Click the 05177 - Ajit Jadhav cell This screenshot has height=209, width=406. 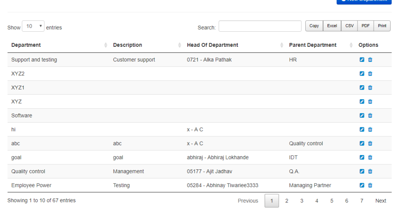pos(209,171)
